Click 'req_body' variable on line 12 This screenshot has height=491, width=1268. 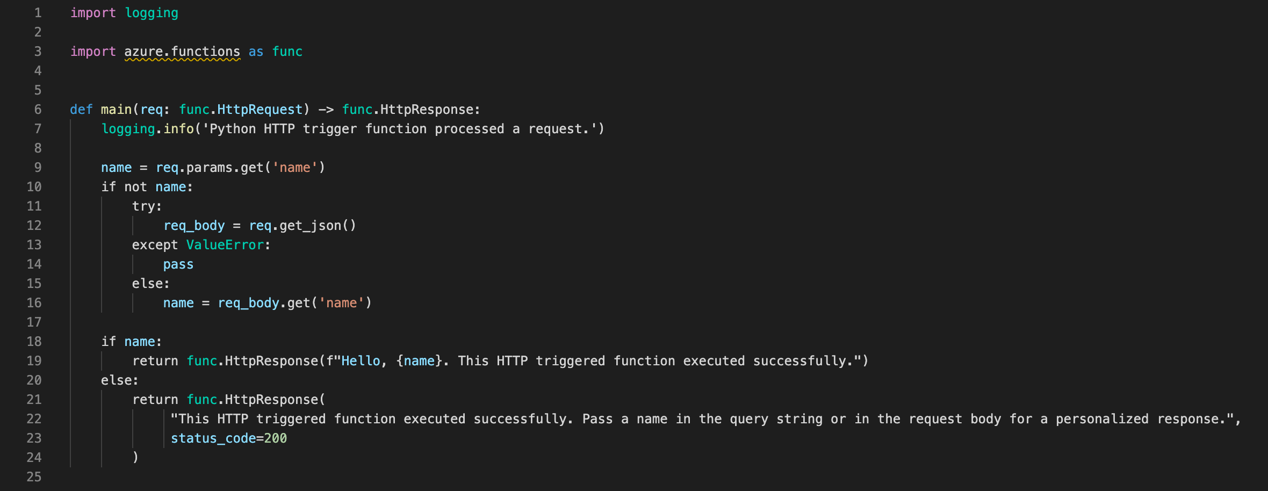[194, 226]
